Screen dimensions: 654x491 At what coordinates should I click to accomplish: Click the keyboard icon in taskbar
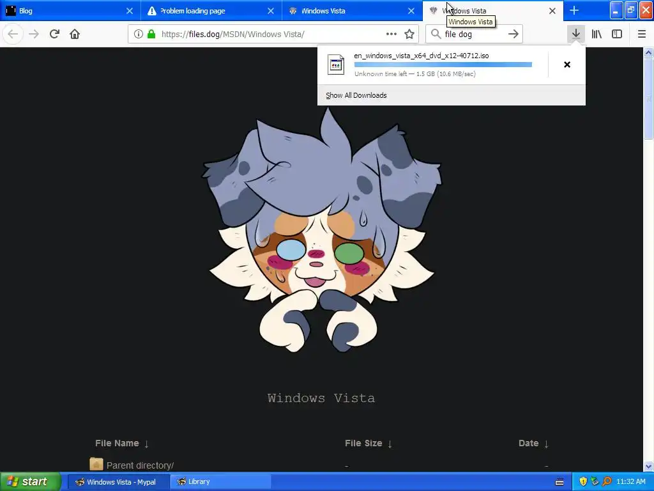(559, 482)
